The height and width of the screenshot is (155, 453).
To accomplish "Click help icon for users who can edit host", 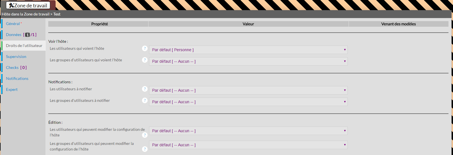I will pyautogui.click(x=145, y=135).
